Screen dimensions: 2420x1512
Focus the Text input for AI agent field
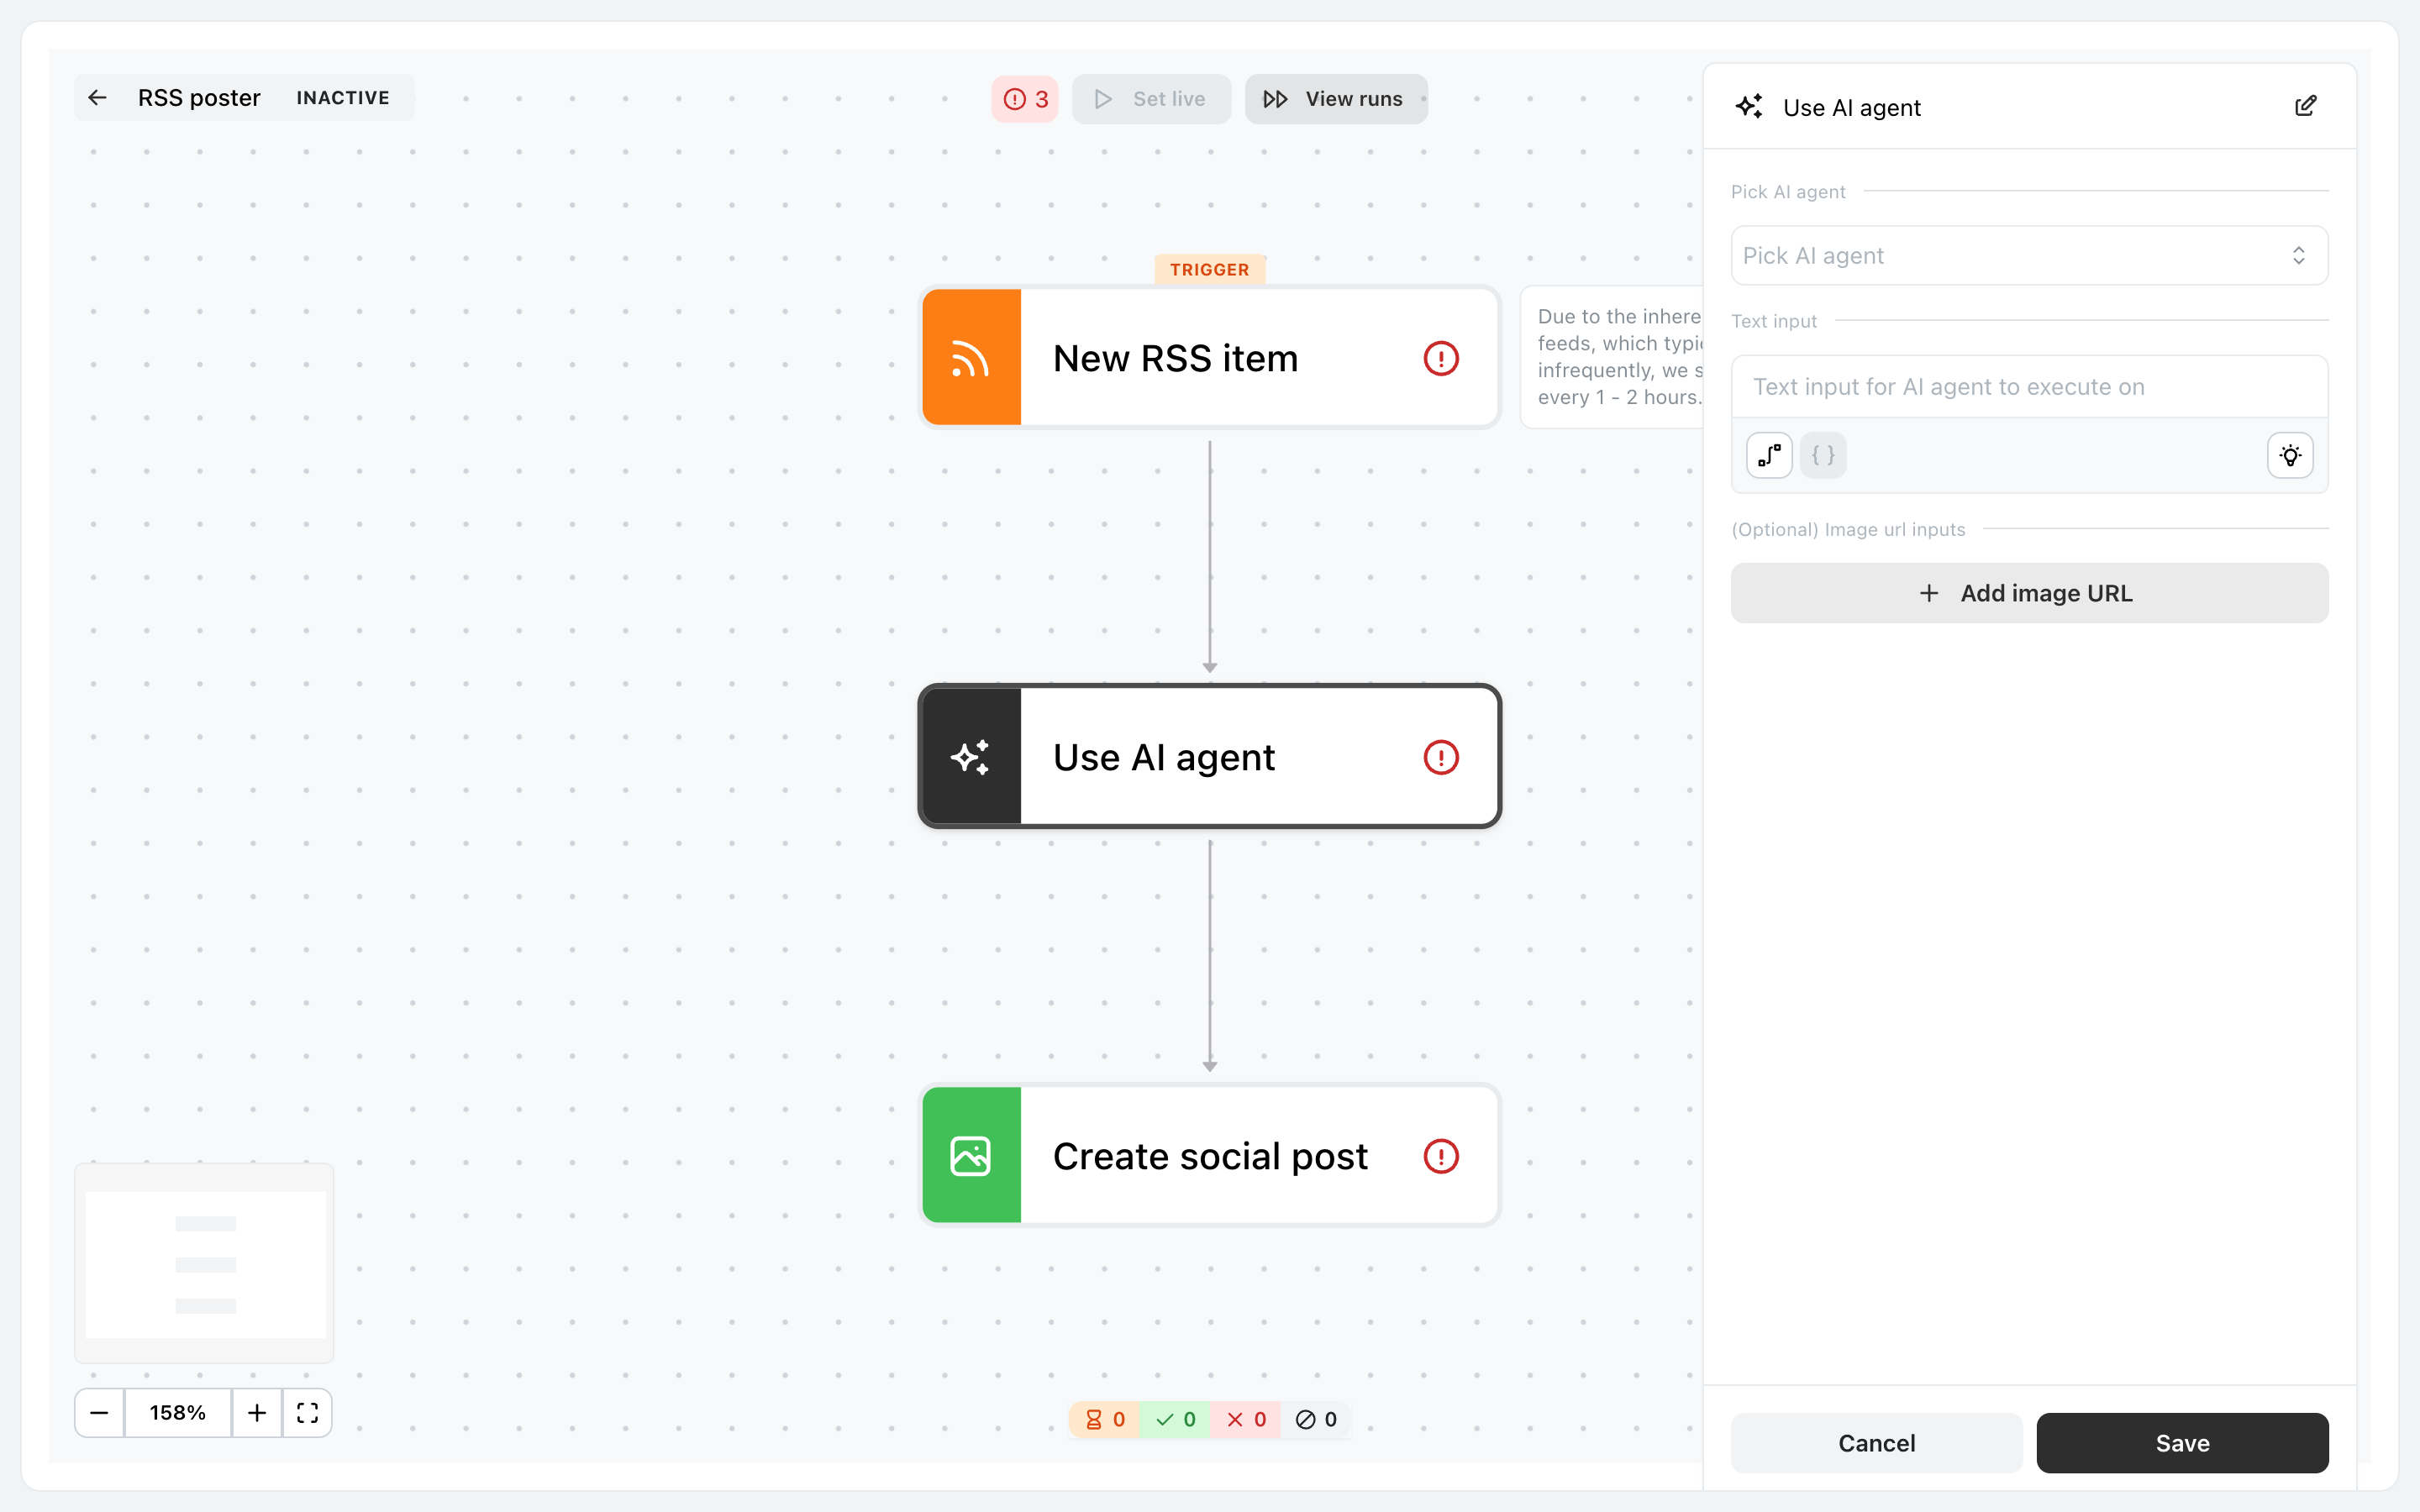(x=2029, y=387)
